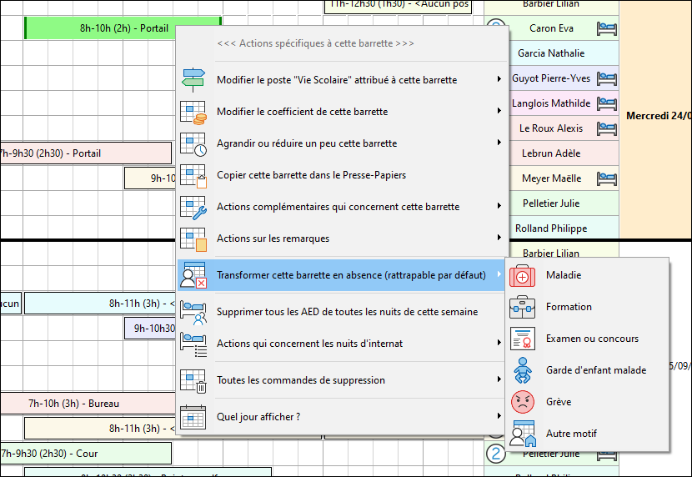Screen dimensions: 692x477
Task: Click the Maladie first-aid kit icon
Action: coord(523,275)
